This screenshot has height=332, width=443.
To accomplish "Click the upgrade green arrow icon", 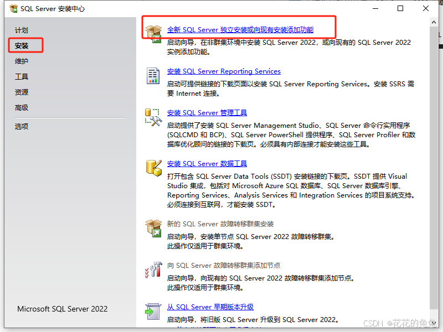I will tap(153, 312).
